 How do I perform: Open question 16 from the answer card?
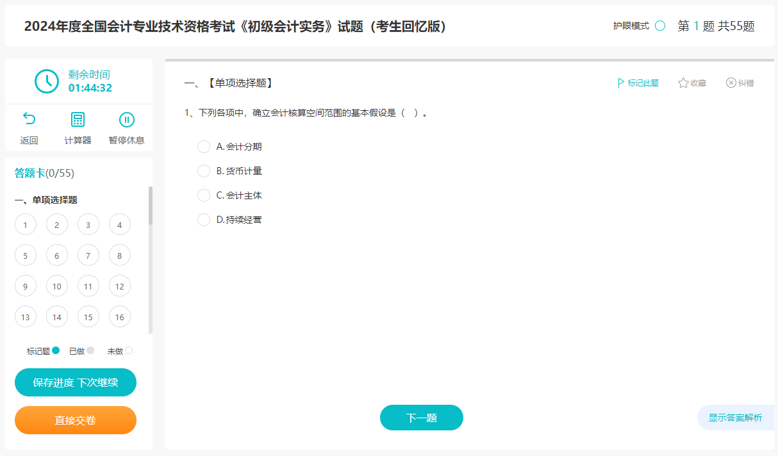[119, 316]
